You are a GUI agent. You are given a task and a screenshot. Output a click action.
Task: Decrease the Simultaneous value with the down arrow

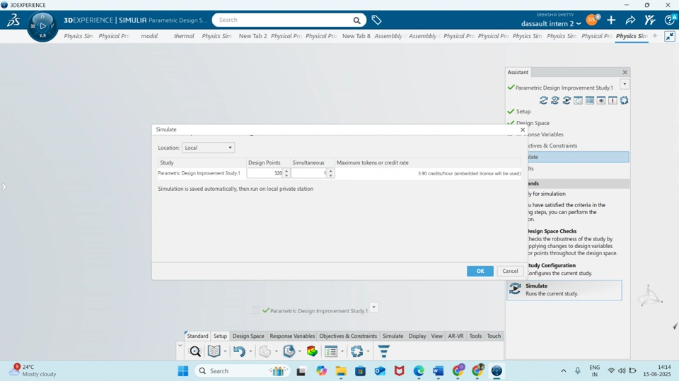[331, 175]
